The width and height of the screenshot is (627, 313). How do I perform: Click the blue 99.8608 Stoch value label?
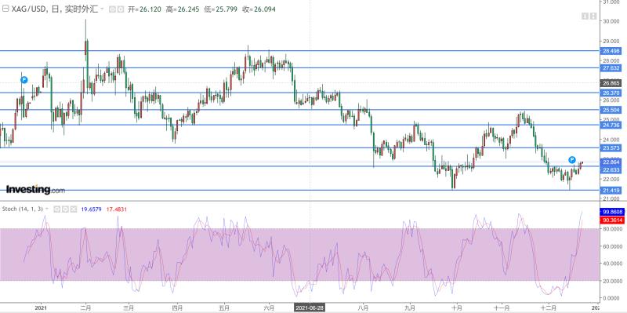pyautogui.click(x=611, y=211)
